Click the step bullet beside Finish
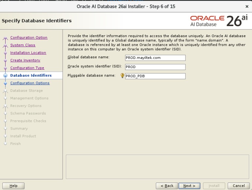The height and width of the screenshot is (190, 252). click(5, 144)
